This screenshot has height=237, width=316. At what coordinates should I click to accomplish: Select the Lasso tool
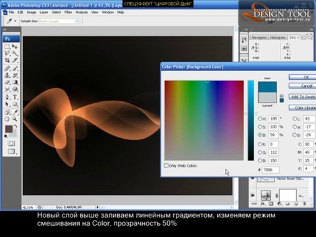click(x=7, y=53)
